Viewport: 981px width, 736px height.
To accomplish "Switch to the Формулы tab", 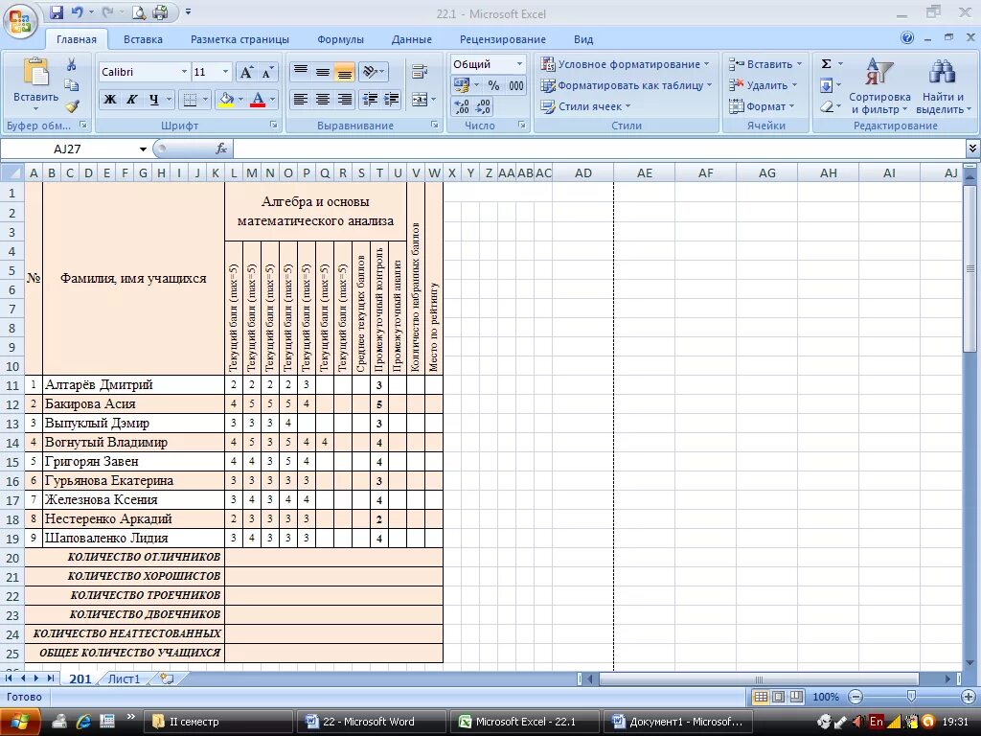I will pos(340,39).
